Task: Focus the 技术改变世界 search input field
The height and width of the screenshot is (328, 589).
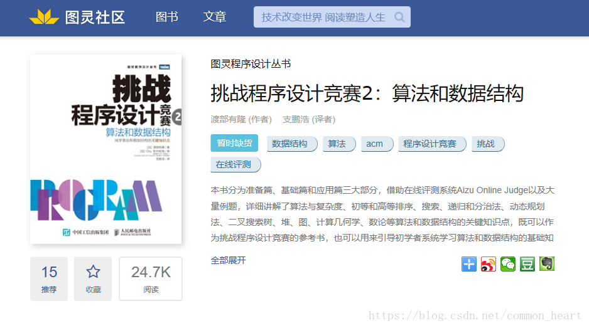Action: [332, 17]
